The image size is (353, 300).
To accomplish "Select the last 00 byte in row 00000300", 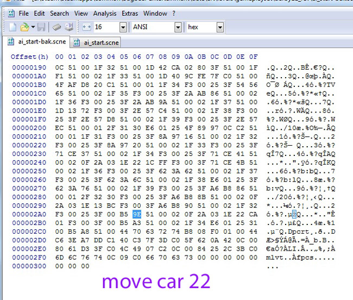I will [85, 266].
